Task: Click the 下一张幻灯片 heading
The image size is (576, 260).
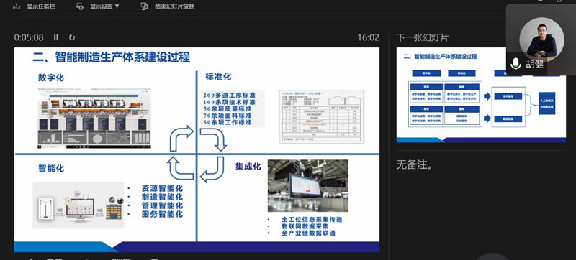Action: click(423, 37)
